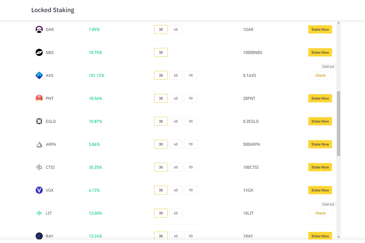Click the 101.12% AXS yield value
The height and width of the screenshot is (243, 365).
(97, 75)
